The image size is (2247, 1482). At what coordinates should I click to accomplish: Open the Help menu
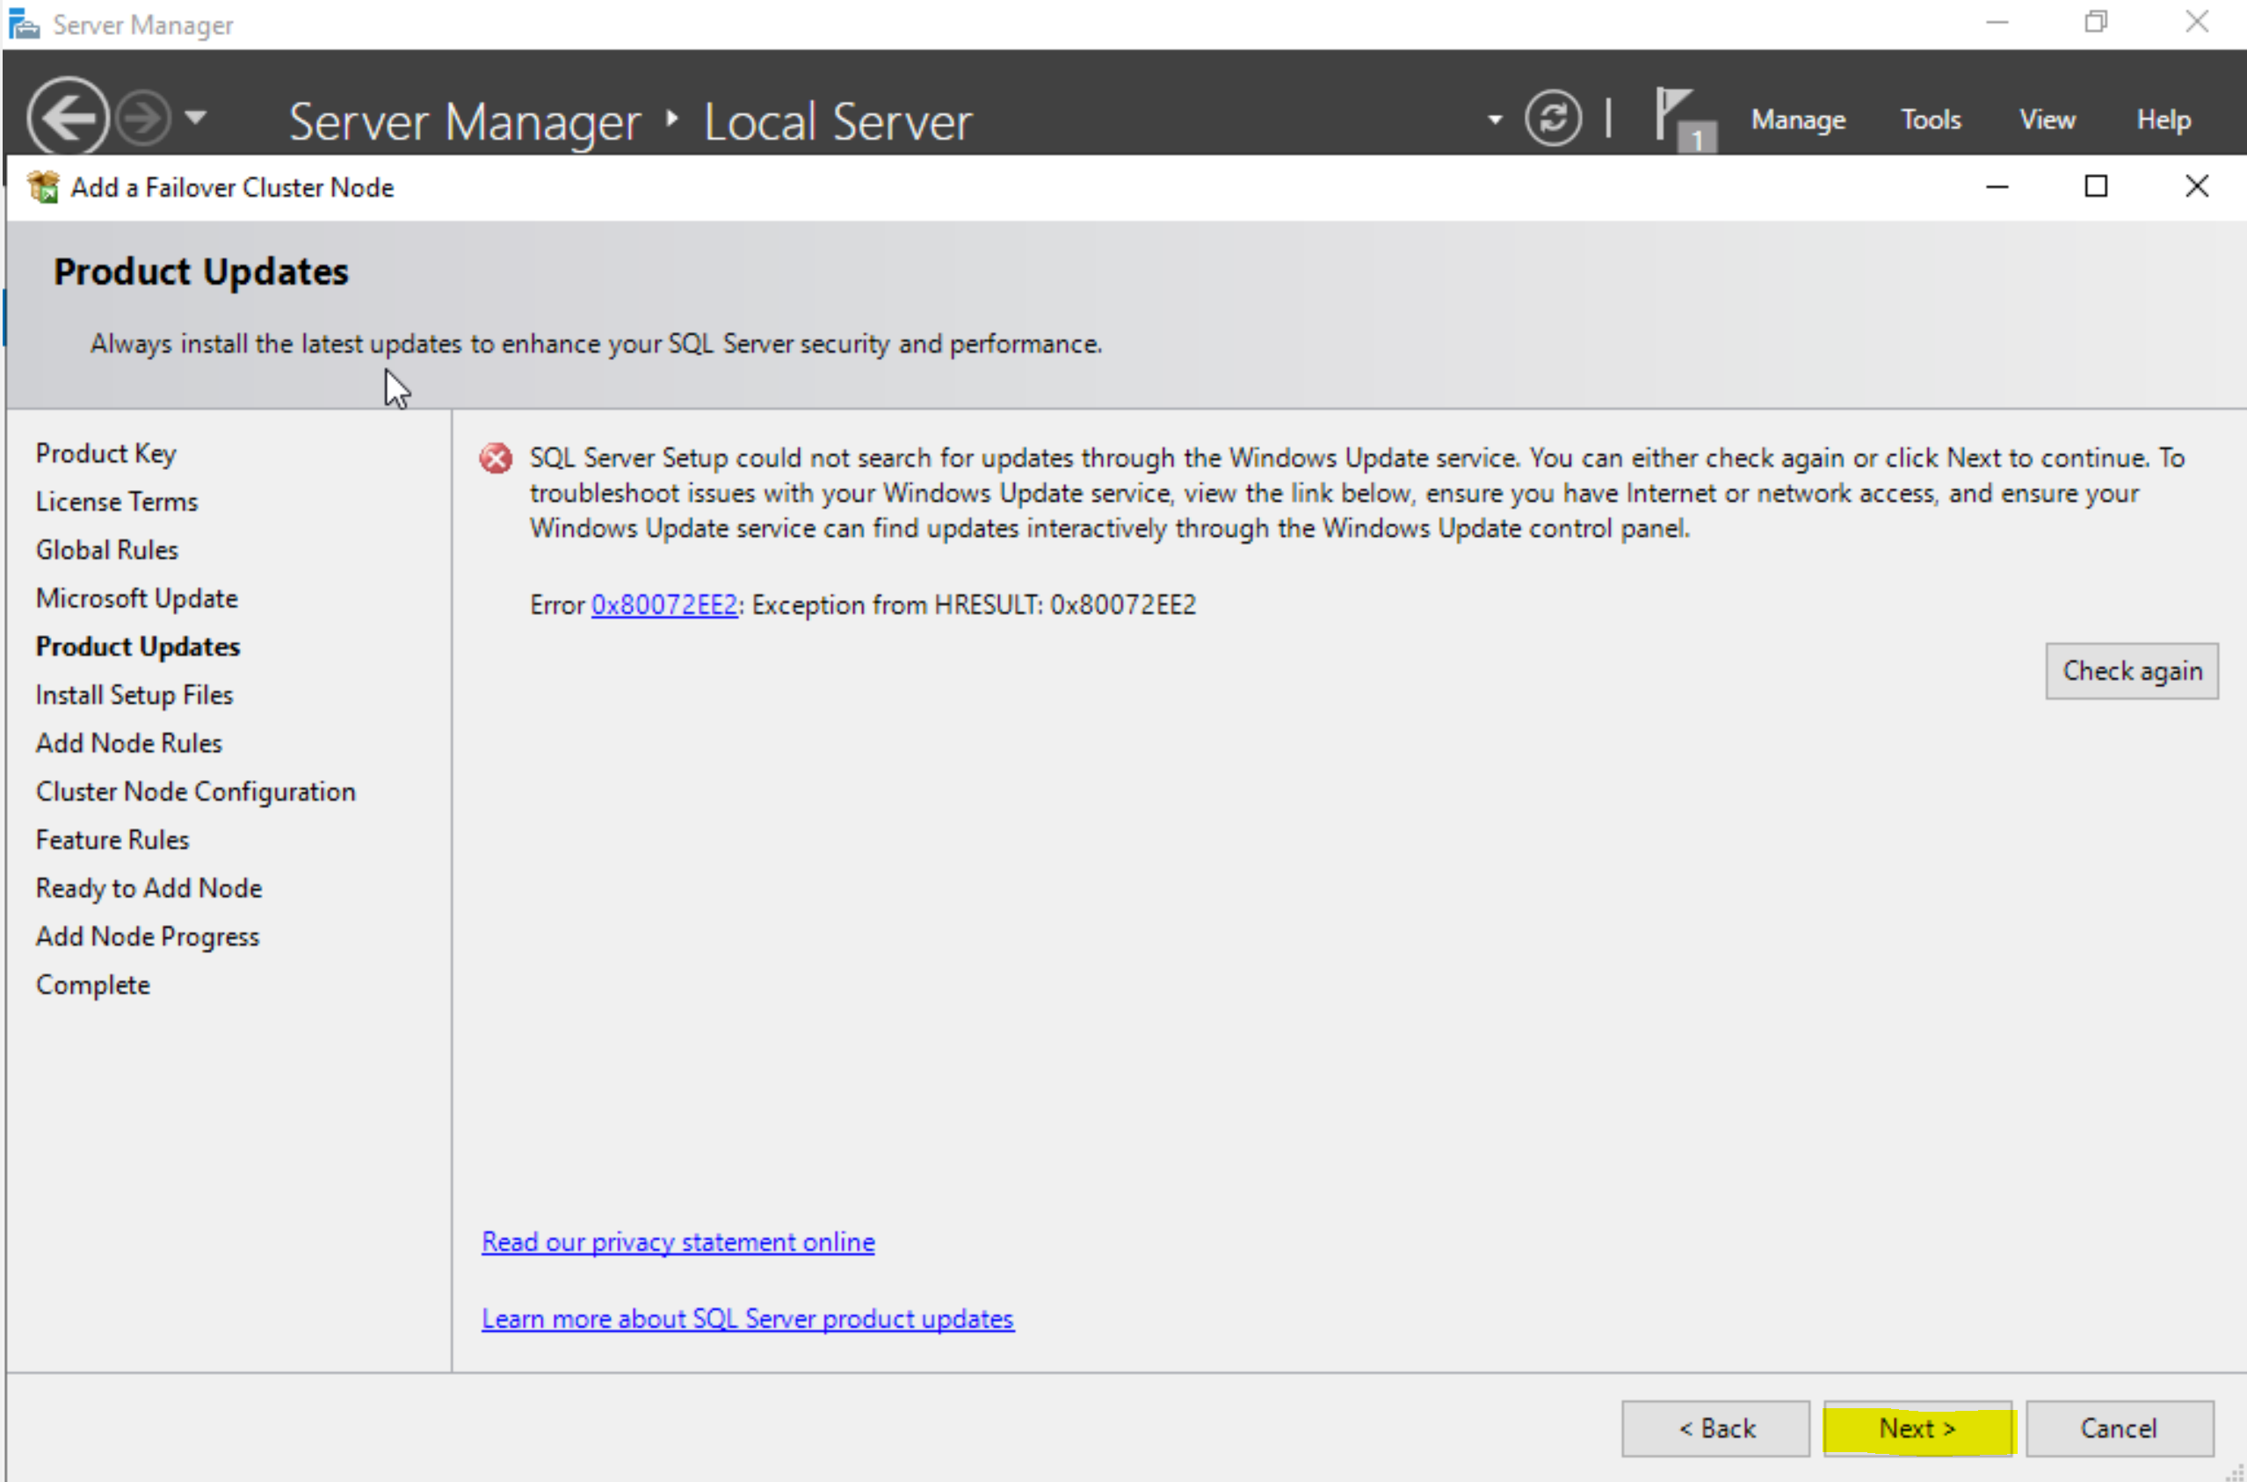click(2163, 120)
